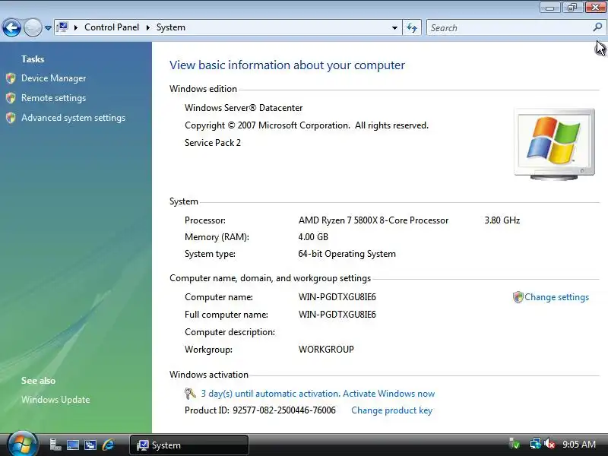Click Show Desktop quick launch icon

(72, 445)
